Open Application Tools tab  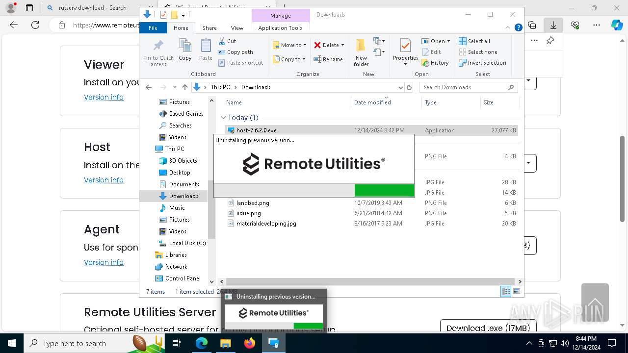pos(280,28)
